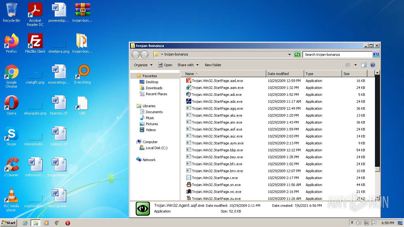Click the Explorer Back navigation arrow
The image size is (404, 227).
(x=135, y=55)
